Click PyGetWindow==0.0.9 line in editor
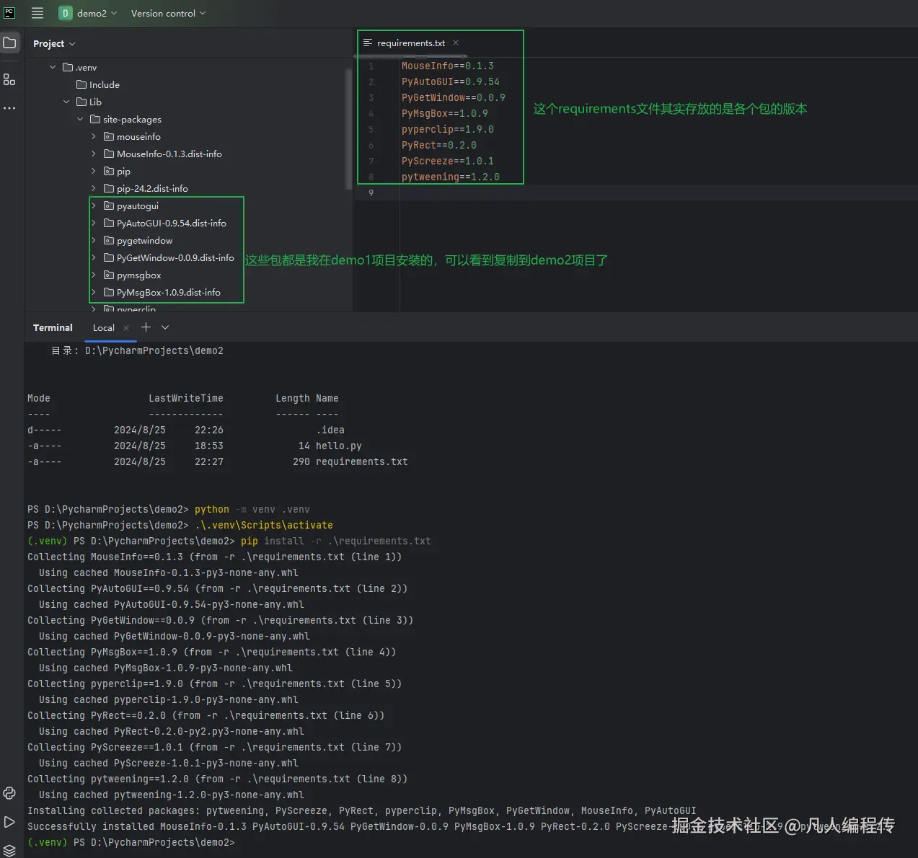Image resolution: width=918 pixels, height=858 pixels. pos(454,97)
